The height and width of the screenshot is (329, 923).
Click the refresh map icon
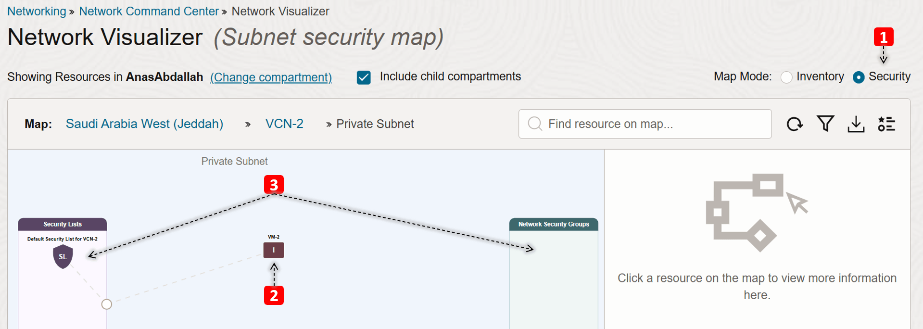[x=795, y=124]
